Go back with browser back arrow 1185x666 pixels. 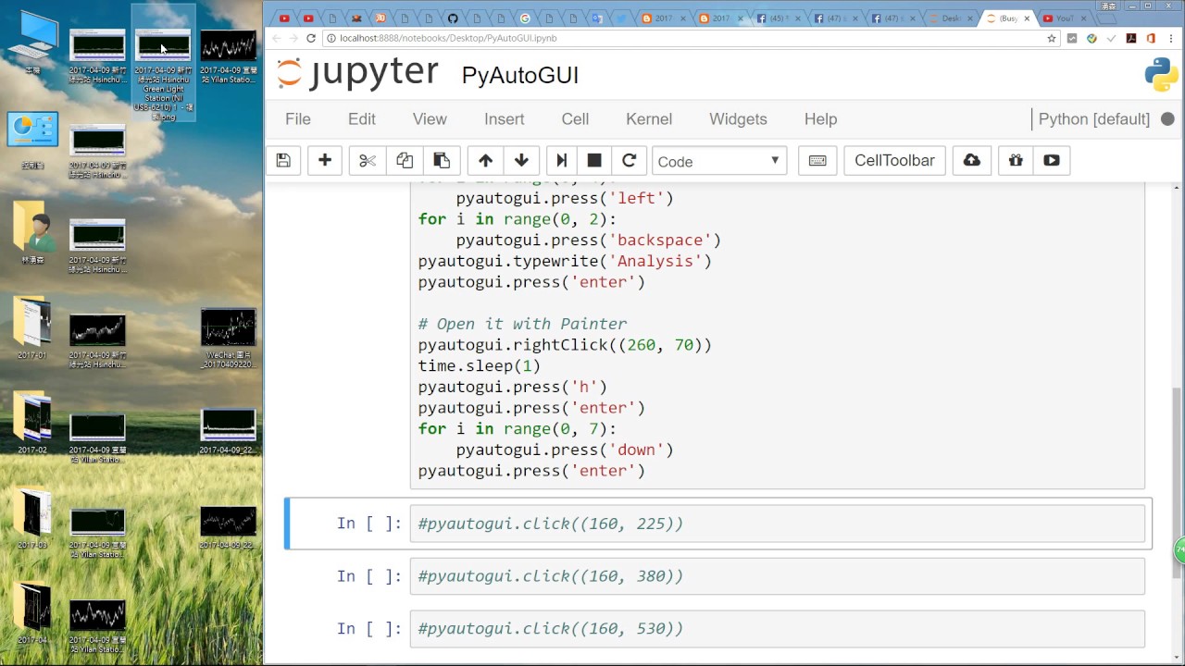pyautogui.click(x=276, y=38)
